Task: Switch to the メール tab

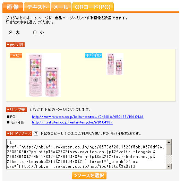Action: pos(61,7)
